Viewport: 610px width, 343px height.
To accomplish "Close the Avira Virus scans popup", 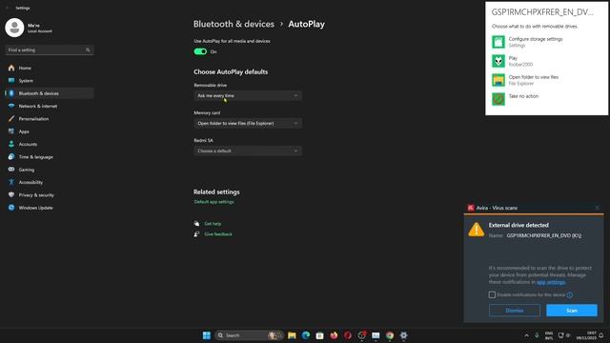I will click(x=598, y=208).
